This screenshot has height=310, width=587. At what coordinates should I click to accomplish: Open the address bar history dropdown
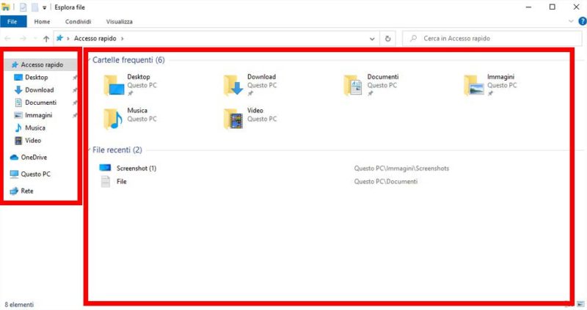[x=372, y=39]
